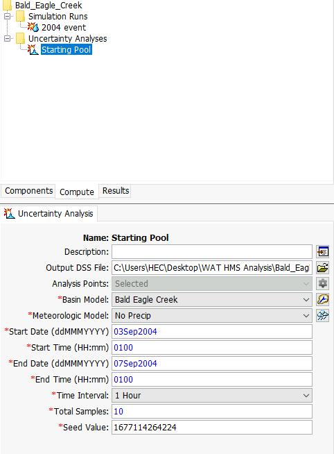The width and height of the screenshot is (334, 454).
Task: Select the 2004 event simulation run icon
Action: (x=33, y=27)
